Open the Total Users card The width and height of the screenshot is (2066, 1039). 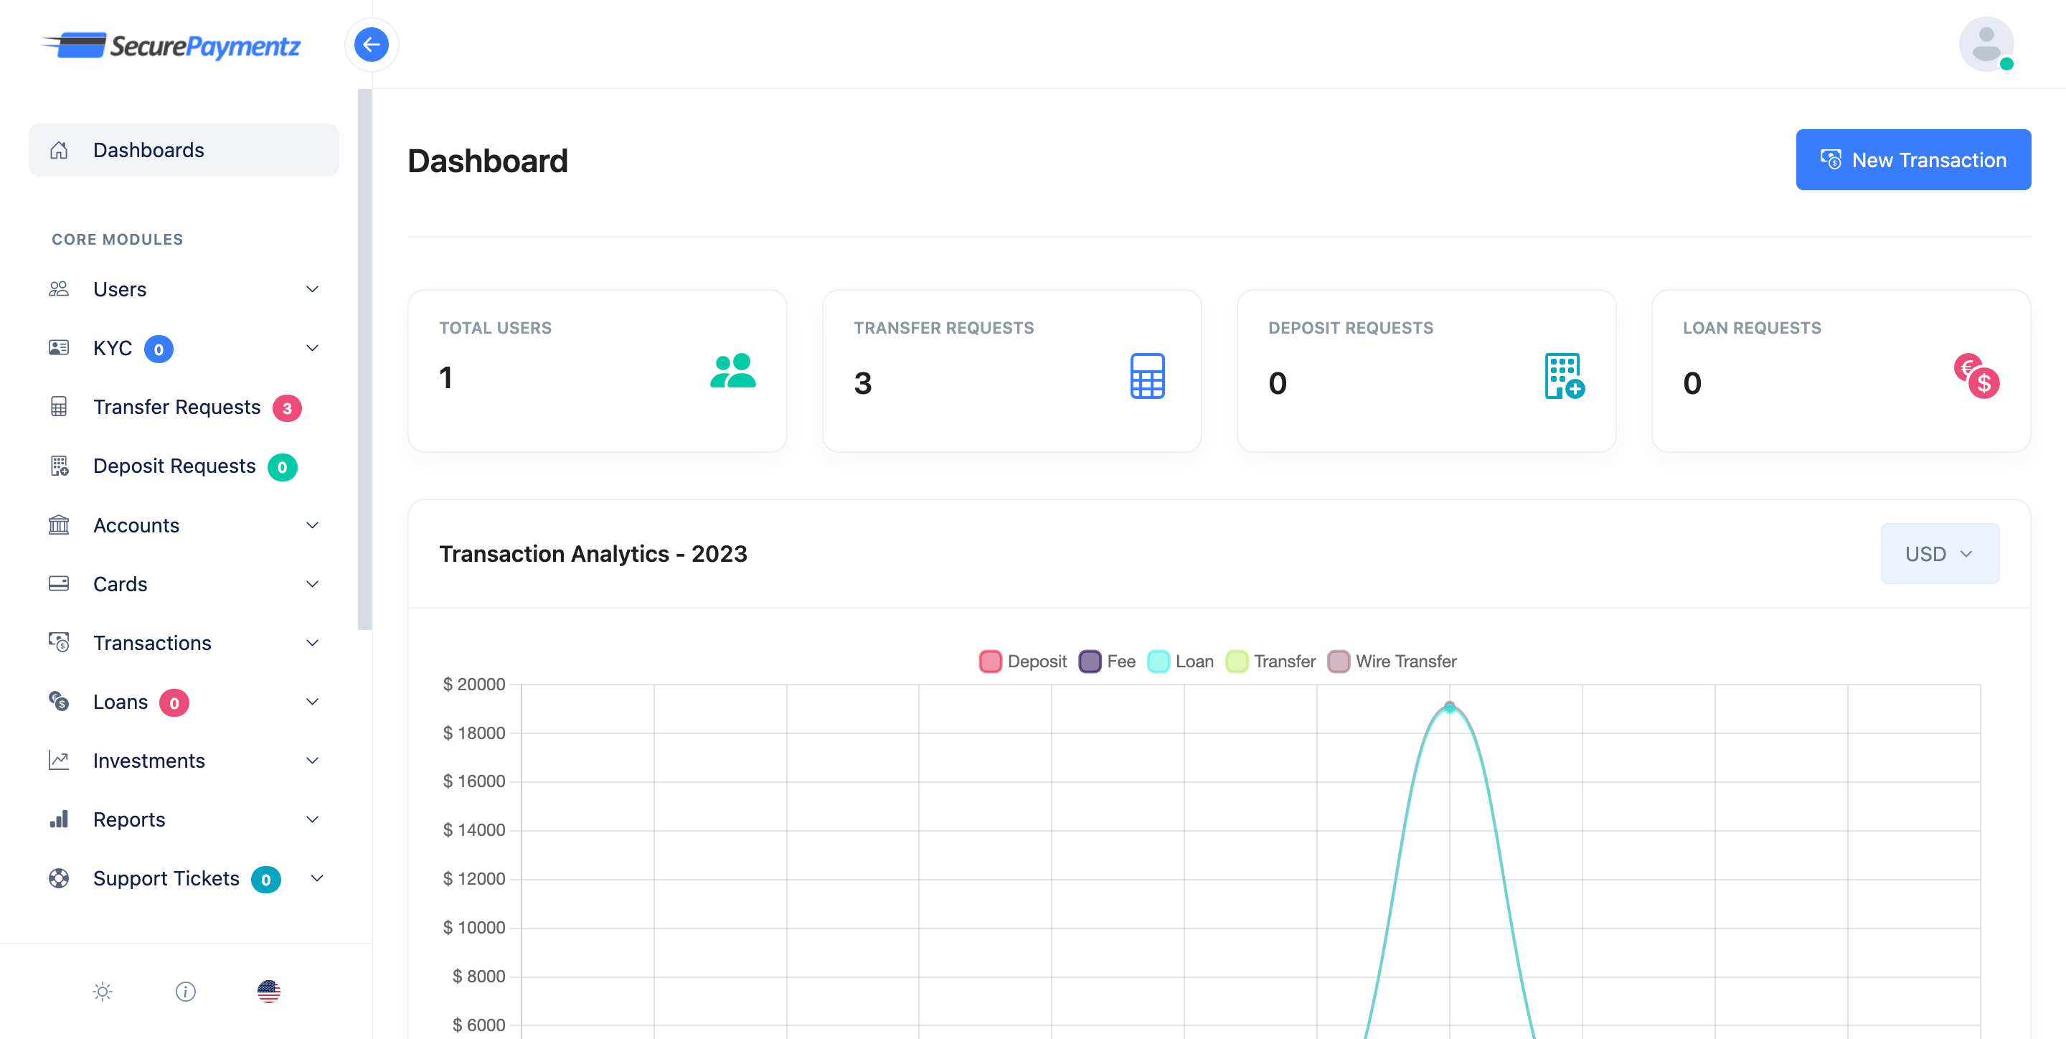[597, 371]
